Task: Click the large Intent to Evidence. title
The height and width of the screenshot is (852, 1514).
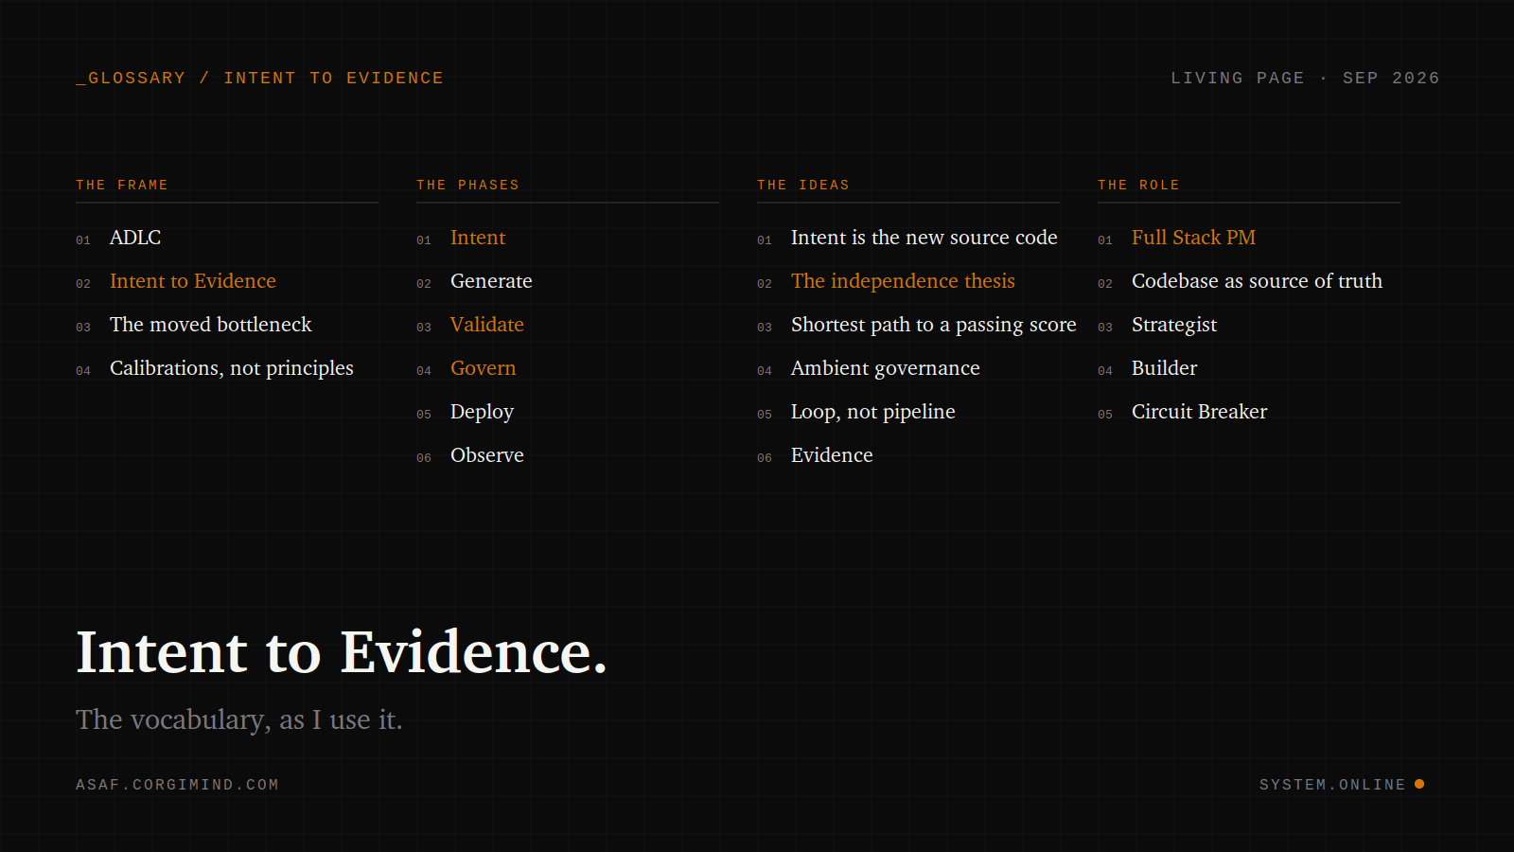Action: click(x=342, y=652)
